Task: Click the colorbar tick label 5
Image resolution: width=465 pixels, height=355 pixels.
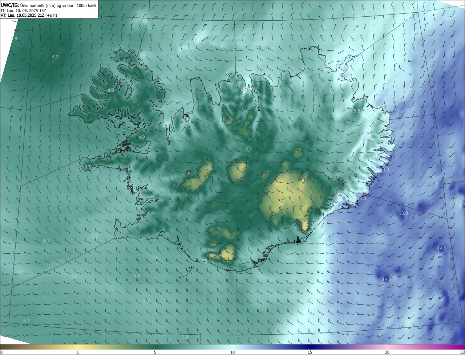Action: tap(155, 352)
